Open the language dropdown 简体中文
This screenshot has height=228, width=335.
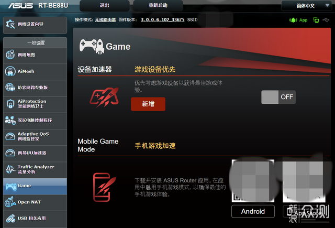pyautogui.click(x=308, y=6)
